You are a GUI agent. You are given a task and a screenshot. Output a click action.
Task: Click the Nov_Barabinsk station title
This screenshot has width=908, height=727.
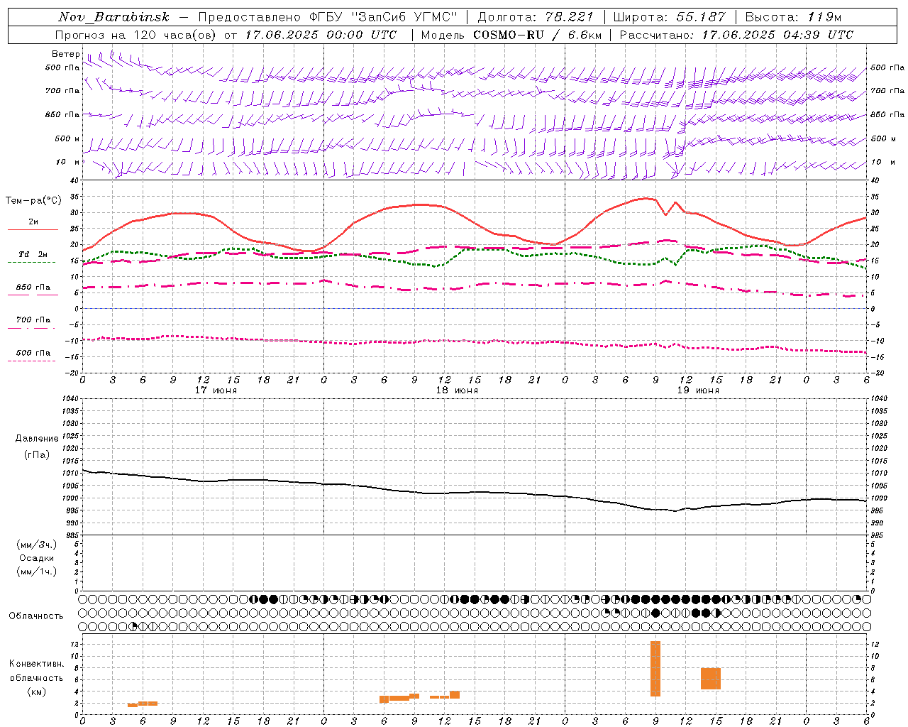click(113, 17)
